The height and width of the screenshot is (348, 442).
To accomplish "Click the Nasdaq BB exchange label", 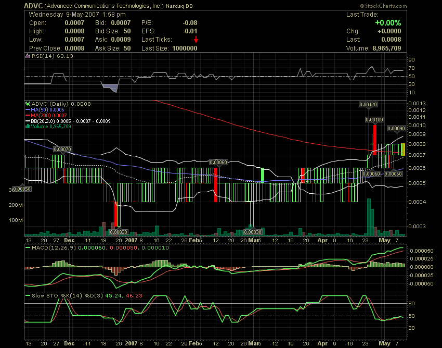I will 179,6.
